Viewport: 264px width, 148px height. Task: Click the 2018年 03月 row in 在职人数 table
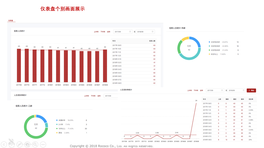(134, 66)
